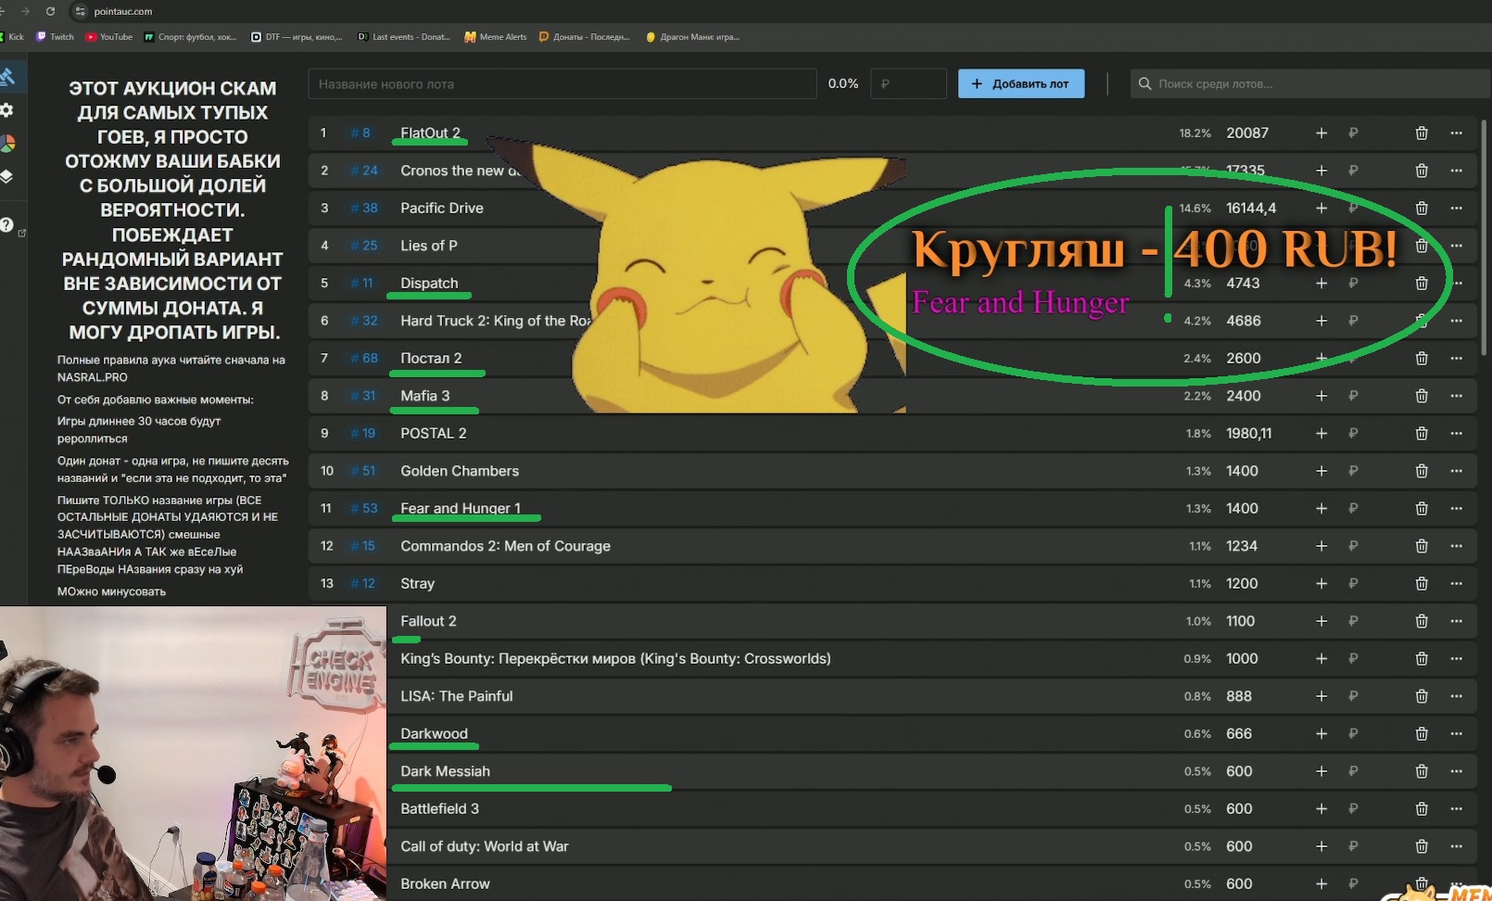Focus the 'Название нового лота' input field
Viewport: 1492px width, 901px height.
(562, 84)
